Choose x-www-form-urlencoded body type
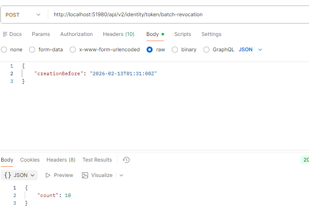The height and width of the screenshot is (215, 309). 73,50
